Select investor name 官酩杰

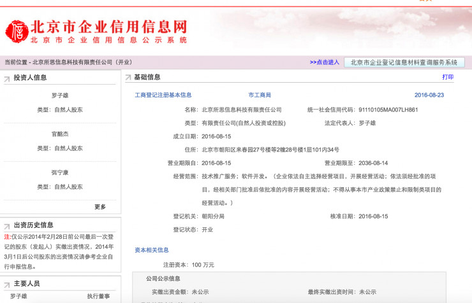click(x=60, y=134)
